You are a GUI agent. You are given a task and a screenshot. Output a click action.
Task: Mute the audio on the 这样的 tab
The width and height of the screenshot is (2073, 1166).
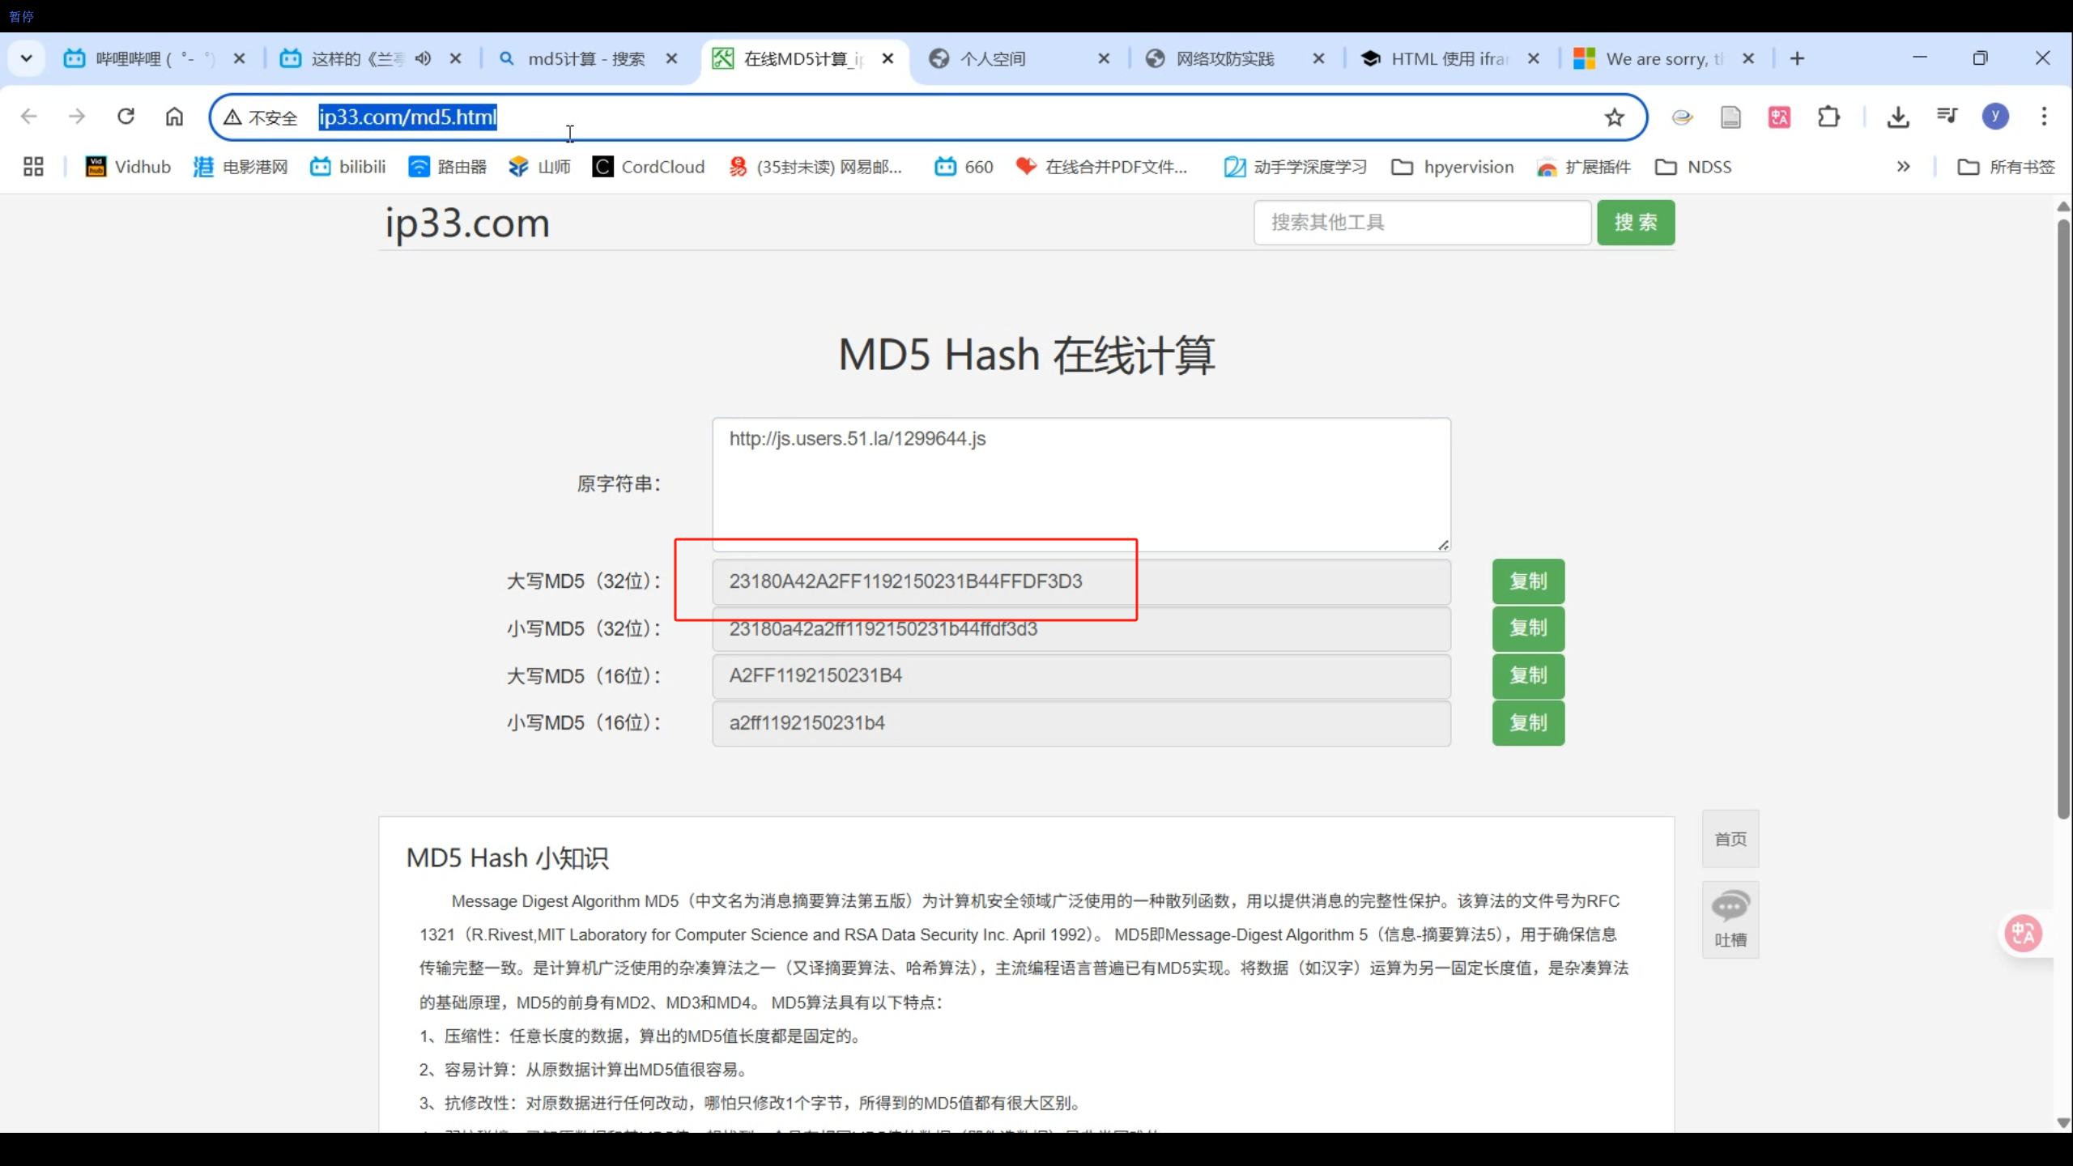(x=423, y=58)
